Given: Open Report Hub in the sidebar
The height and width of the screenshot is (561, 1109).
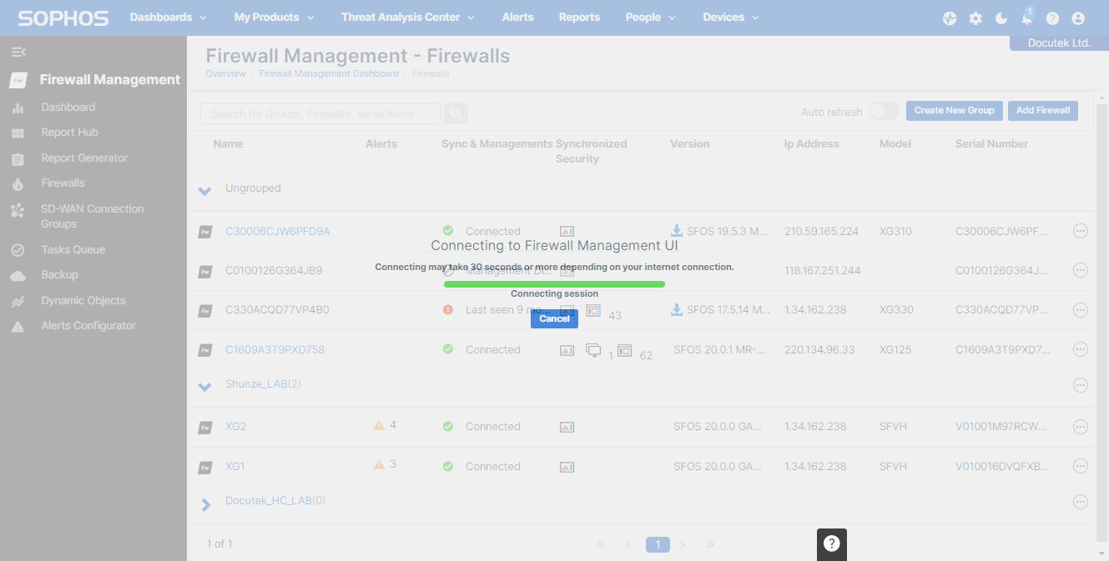Looking at the screenshot, I should click(x=70, y=132).
